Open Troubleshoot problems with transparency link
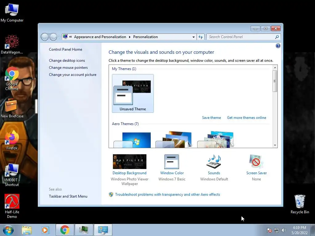Image resolution: width=315 pixels, height=236 pixels. (x=167, y=195)
